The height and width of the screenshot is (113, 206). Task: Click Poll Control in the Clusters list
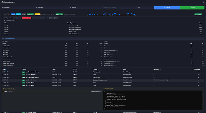pyautogui.click(x=107, y=55)
